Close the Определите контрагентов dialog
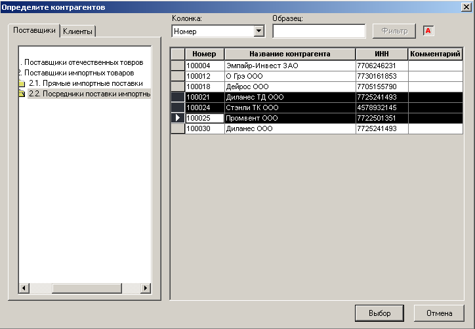 click(x=466, y=7)
